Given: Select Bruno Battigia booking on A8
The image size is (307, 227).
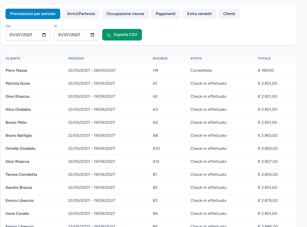Looking at the screenshot, I should [149, 136].
